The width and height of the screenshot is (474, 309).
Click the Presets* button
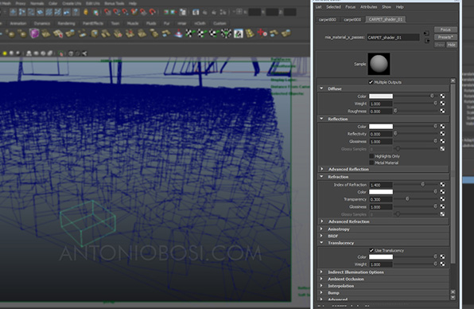click(445, 37)
